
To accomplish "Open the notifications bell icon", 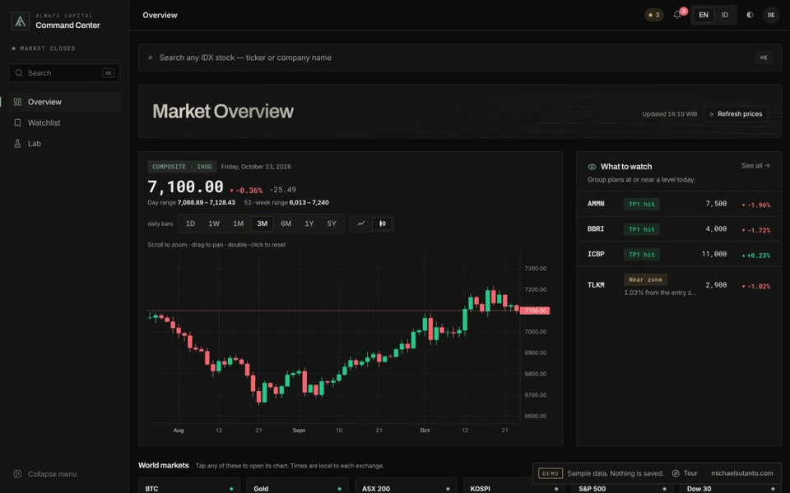I will pyautogui.click(x=677, y=15).
